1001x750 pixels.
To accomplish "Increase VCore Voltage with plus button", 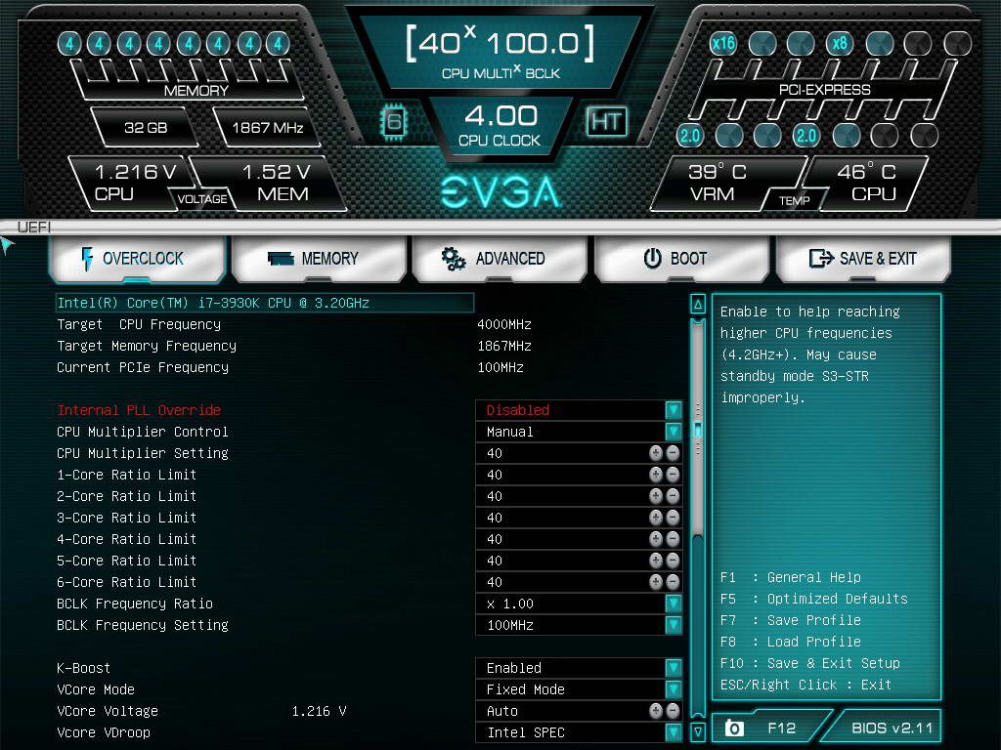I will tap(655, 711).
